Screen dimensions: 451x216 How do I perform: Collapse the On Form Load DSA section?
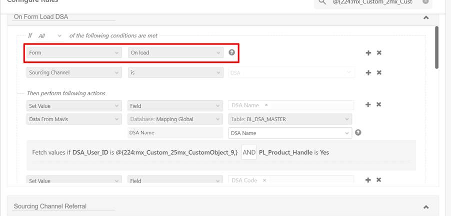pos(426,17)
